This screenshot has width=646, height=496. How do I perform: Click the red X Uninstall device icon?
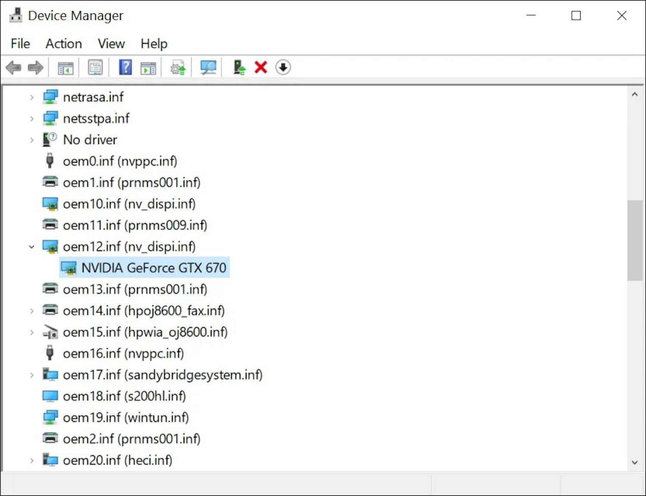click(261, 68)
